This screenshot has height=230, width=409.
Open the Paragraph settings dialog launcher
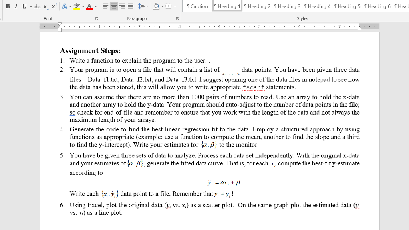tap(177, 18)
